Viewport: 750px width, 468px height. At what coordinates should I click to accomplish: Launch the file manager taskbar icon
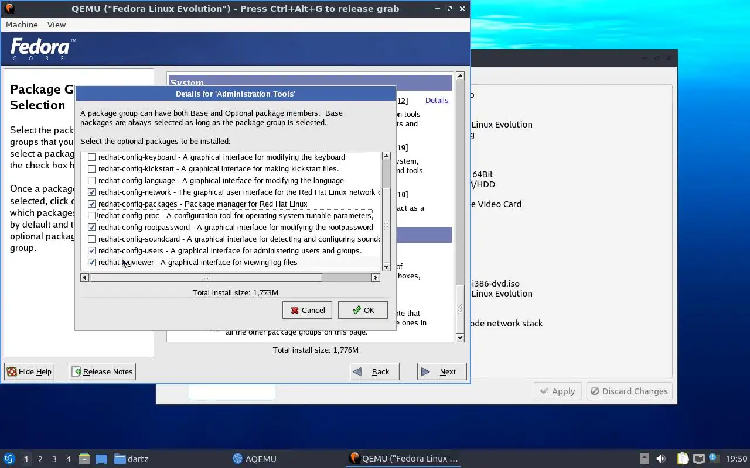(x=84, y=459)
